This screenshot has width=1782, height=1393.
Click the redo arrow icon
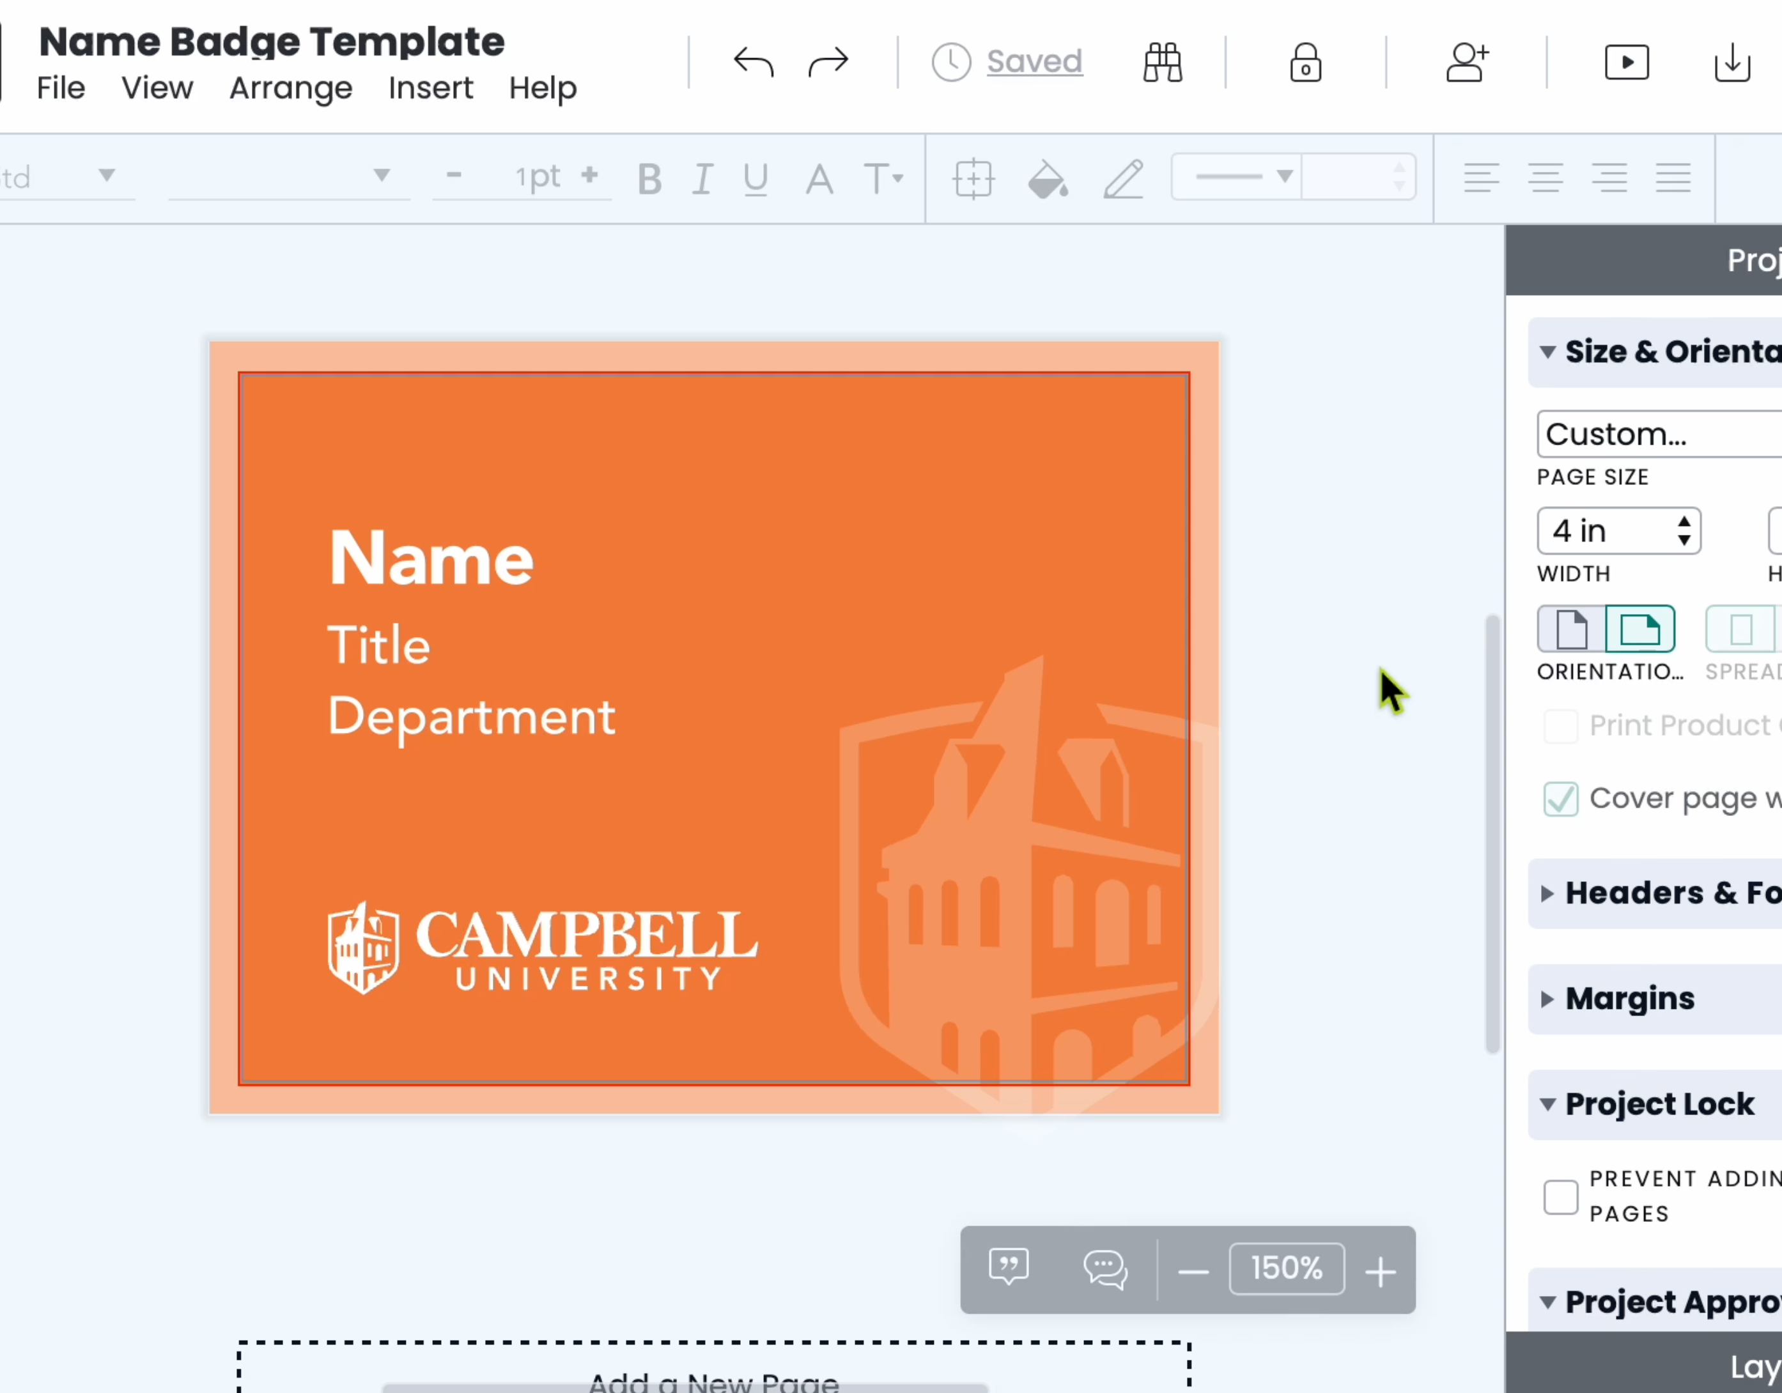coord(828,62)
